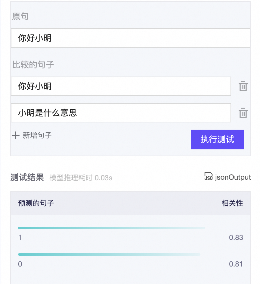Select the 相关性 column header
Viewport: 260px width, 284px height.
tap(232, 203)
